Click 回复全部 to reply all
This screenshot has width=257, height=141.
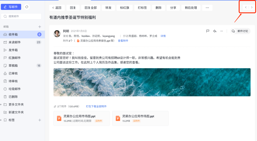tap(91, 8)
